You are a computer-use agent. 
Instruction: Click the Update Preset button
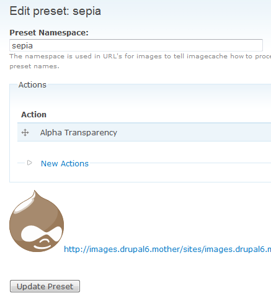pos(45,286)
